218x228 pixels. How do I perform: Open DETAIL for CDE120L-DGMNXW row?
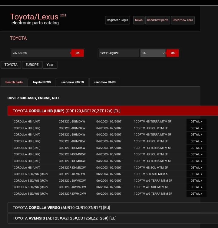pos(197,128)
